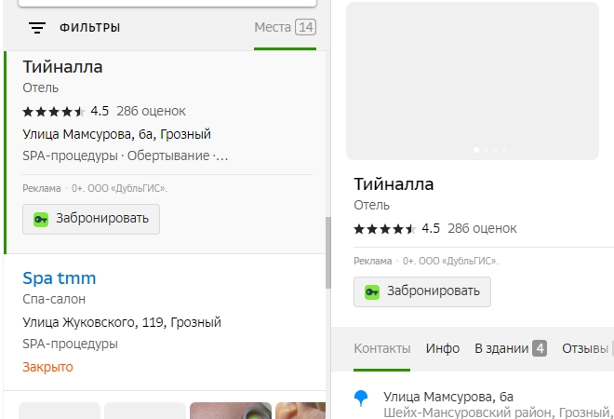The image size is (614, 419).
Task: Open 286 оценок in detail panel
Action: 482,228
